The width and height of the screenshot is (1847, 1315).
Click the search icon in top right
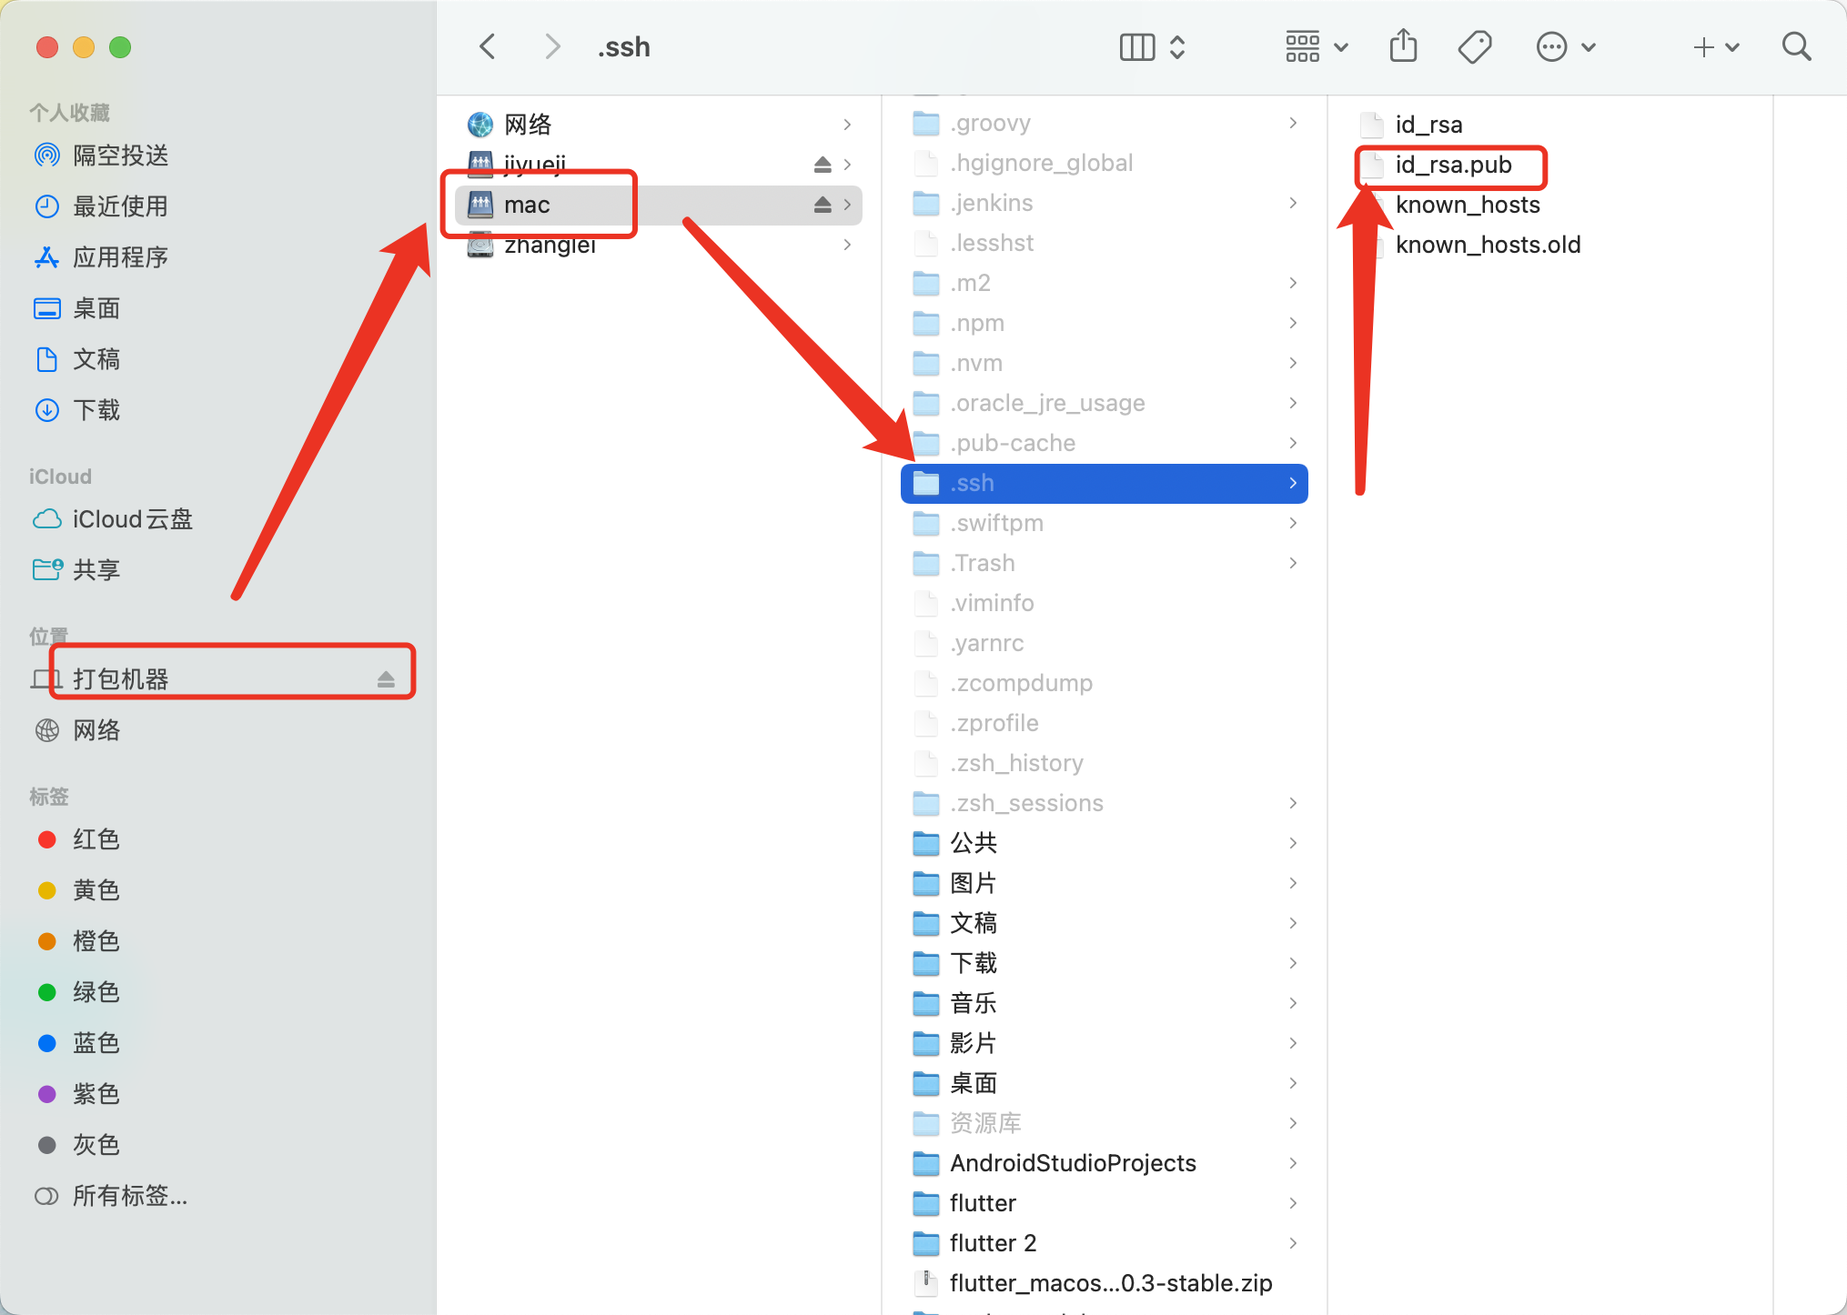point(1796,45)
